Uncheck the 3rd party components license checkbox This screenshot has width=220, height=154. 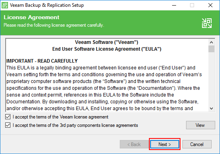[8, 125]
